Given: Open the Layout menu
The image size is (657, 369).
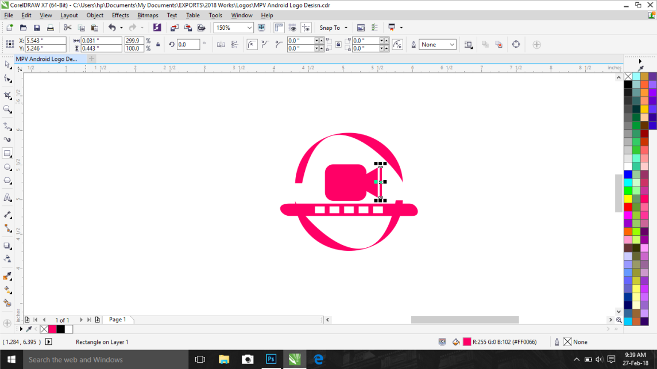Looking at the screenshot, I should pos(69,15).
